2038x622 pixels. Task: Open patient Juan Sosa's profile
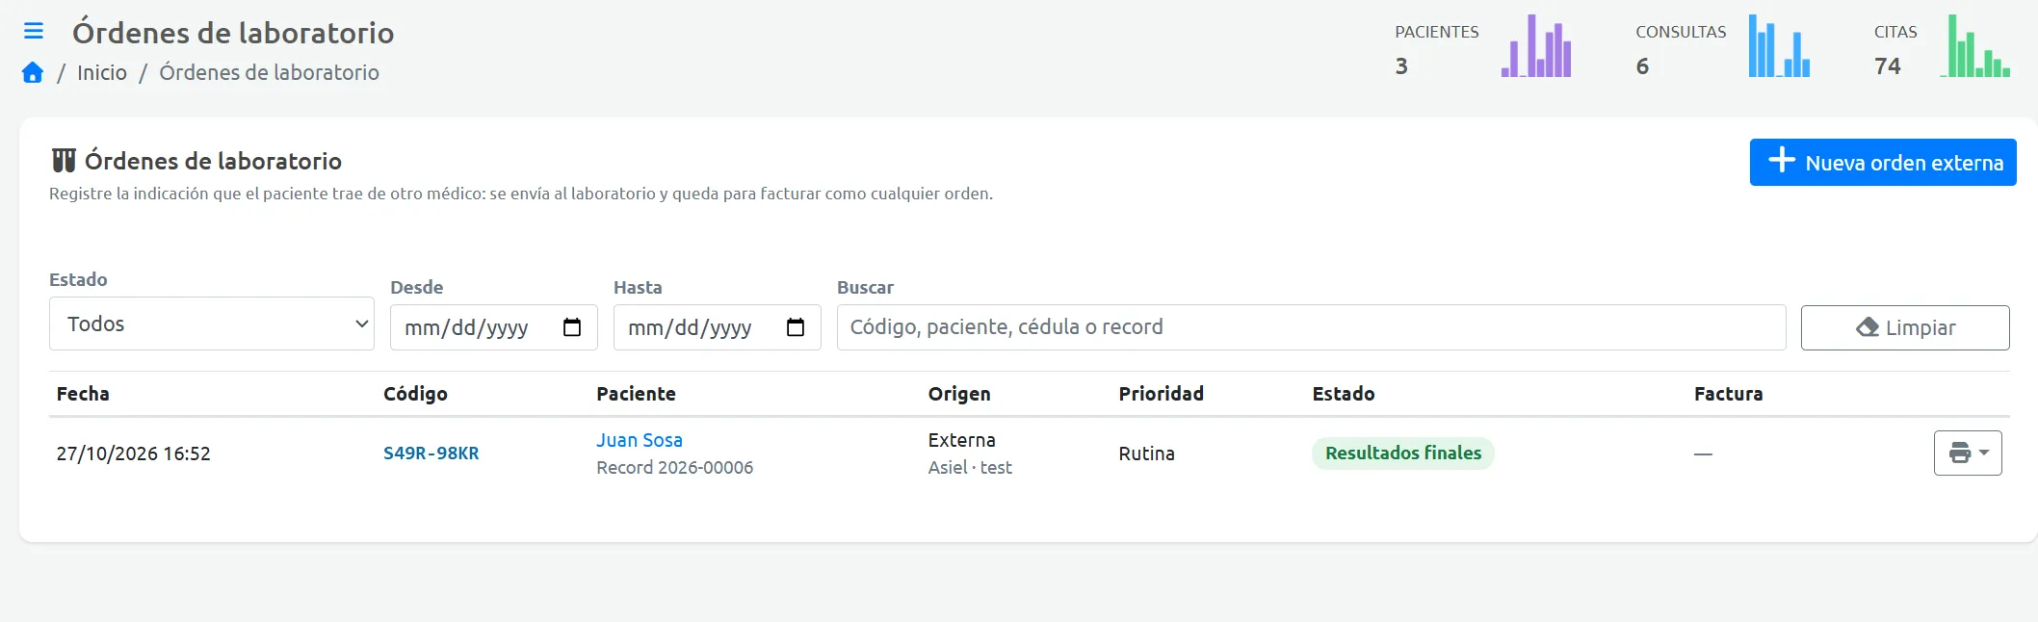point(640,440)
